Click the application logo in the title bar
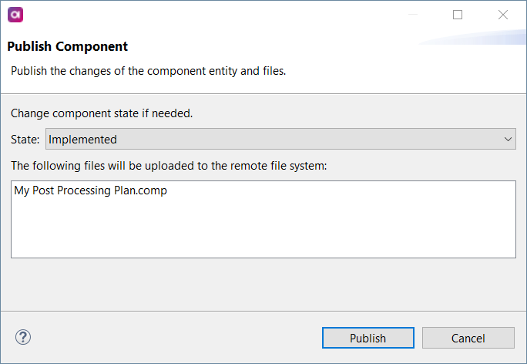Image resolution: width=527 pixels, height=364 pixels. point(15,14)
